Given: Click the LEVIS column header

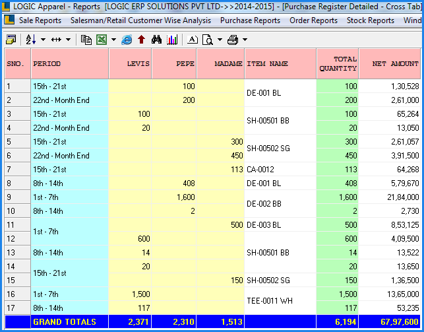Looking at the screenshot, I should click(x=130, y=64).
